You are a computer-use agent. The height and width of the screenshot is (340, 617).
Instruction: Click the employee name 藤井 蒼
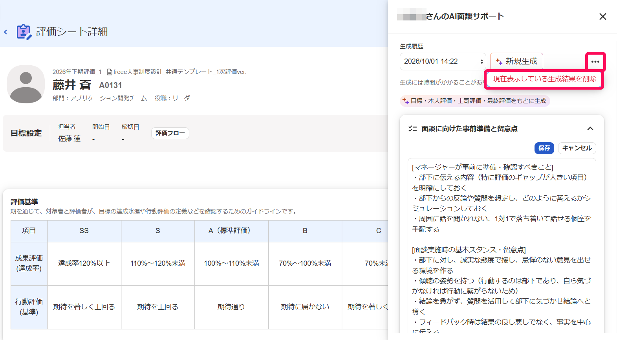[72, 85]
